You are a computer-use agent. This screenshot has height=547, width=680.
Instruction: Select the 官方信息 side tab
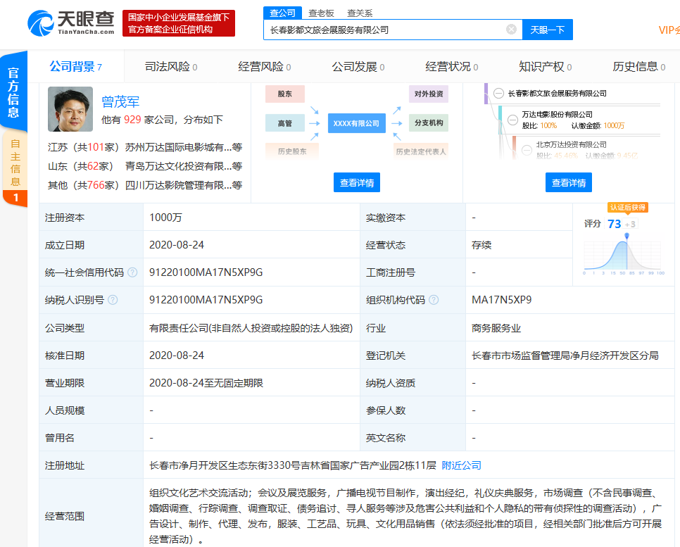point(14,93)
